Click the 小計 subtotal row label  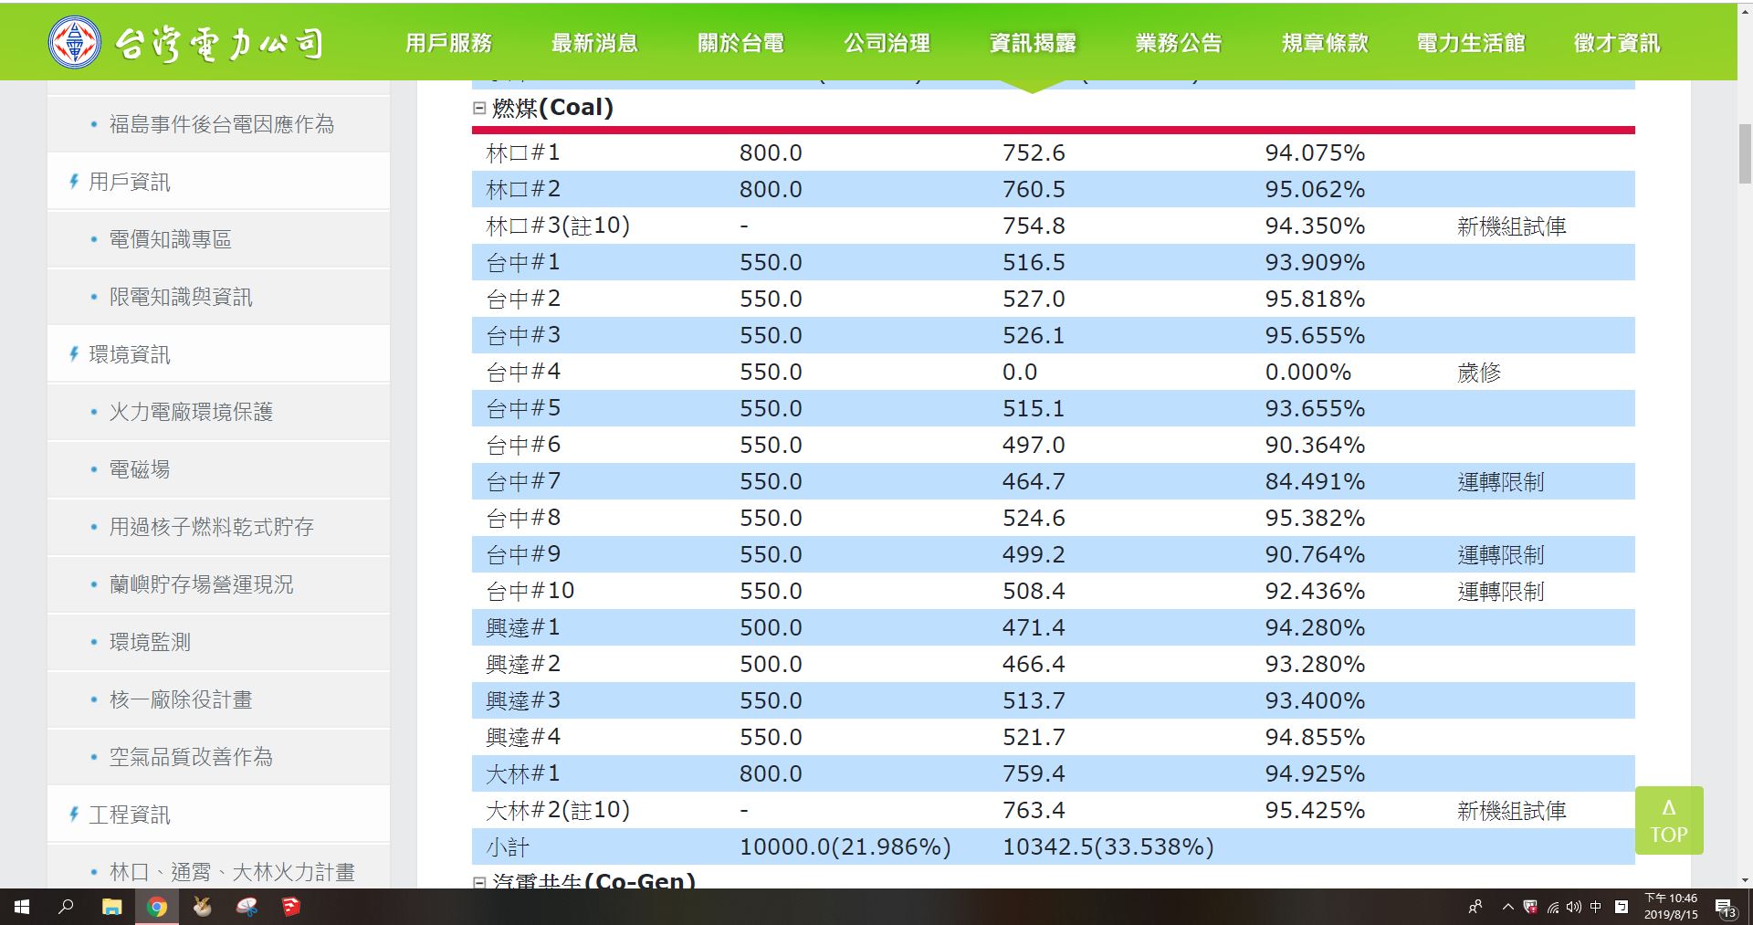508,846
